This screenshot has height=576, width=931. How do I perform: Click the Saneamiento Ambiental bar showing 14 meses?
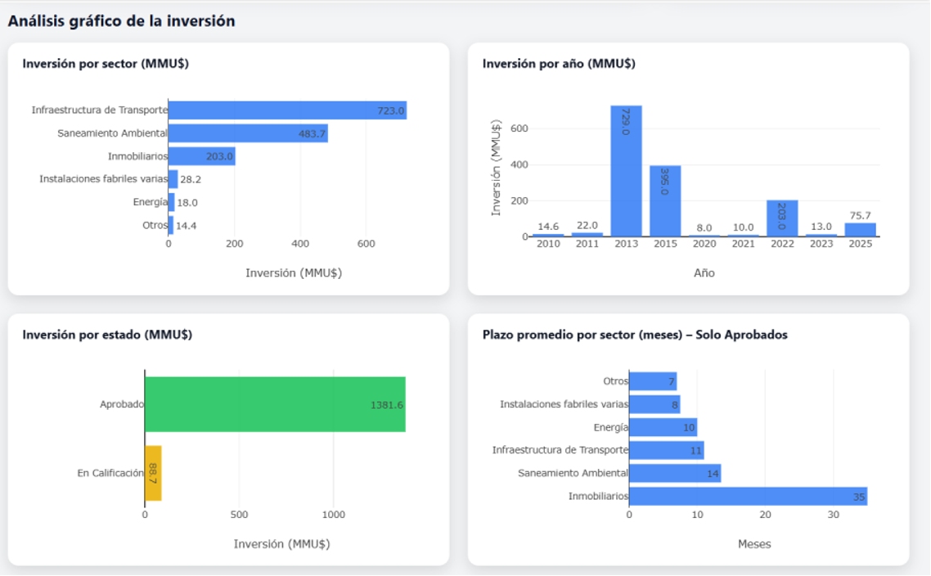coord(675,473)
